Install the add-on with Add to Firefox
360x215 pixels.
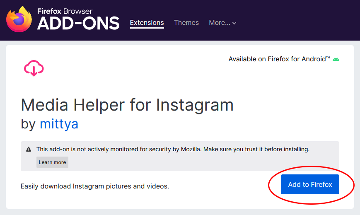point(310,185)
